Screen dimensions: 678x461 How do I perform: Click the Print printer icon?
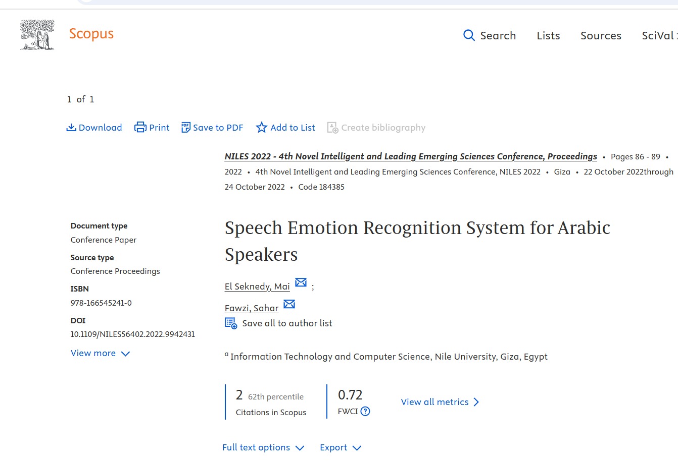tap(140, 128)
